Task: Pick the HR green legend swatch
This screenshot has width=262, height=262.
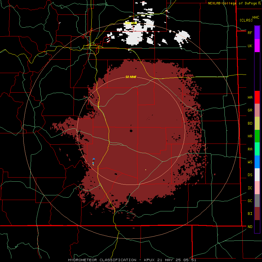Action: pos(257,136)
